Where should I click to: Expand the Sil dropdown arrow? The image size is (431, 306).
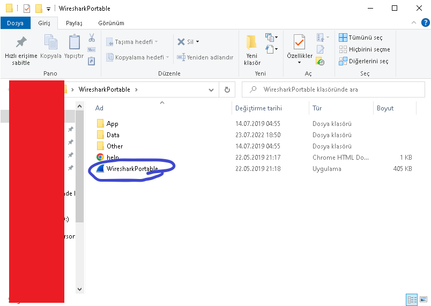coord(197,42)
